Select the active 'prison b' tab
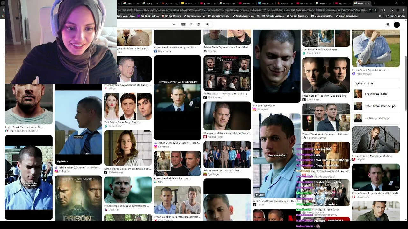 362,3
